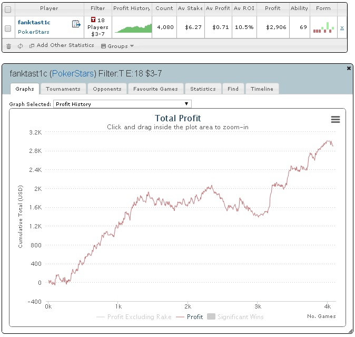Click the export icon beside fanktast1c

pyautogui.click(x=76, y=24)
